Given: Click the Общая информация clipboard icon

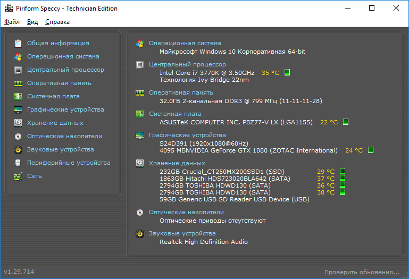Looking at the screenshot, I should 18,43.
